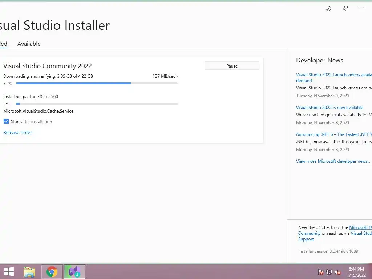Viewport: 372px width, 279px height.
Task: Click Installing: package 35 of 560 text
Action: (31, 97)
